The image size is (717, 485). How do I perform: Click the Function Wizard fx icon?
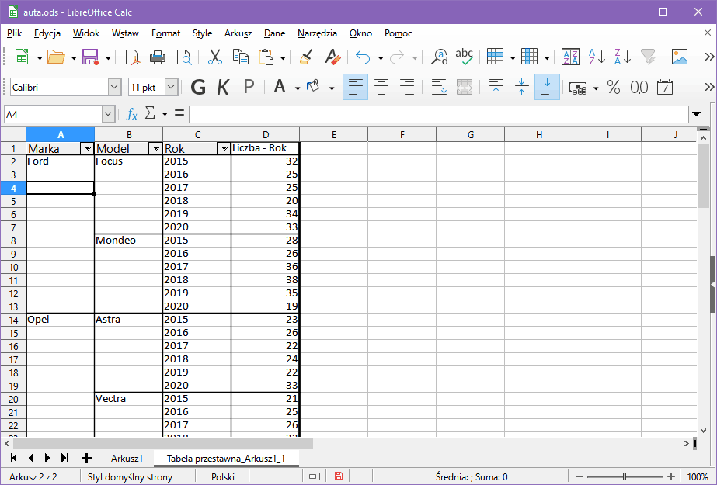pyautogui.click(x=132, y=114)
